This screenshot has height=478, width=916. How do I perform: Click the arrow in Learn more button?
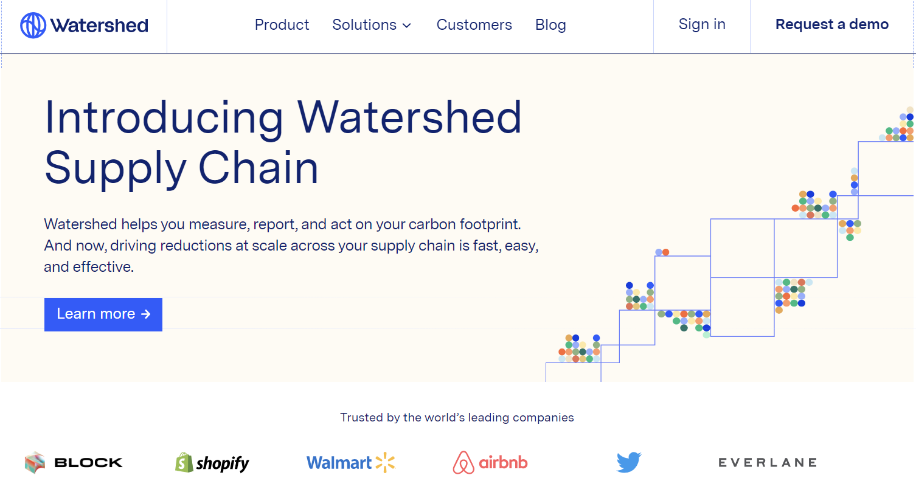(x=145, y=314)
